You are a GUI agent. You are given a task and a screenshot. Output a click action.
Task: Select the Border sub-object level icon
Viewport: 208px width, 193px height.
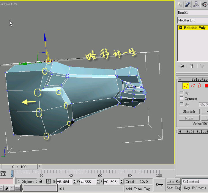tap(199, 86)
